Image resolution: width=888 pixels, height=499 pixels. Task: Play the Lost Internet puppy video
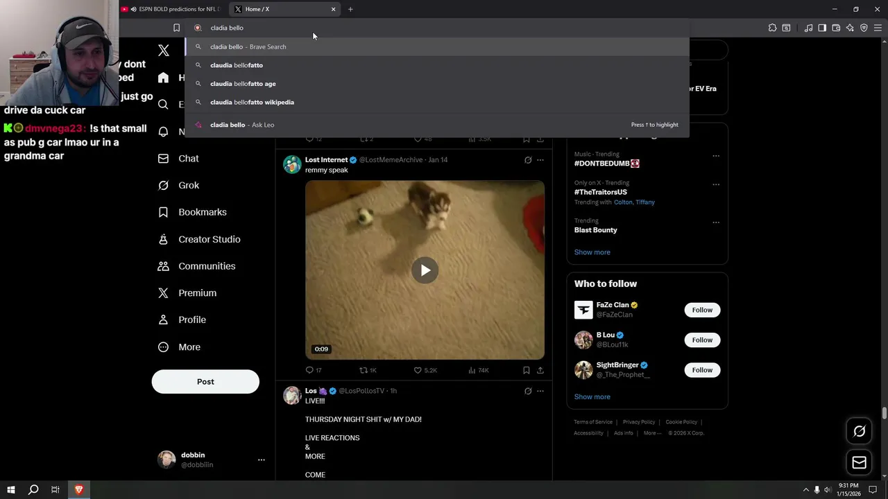(425, 270)
